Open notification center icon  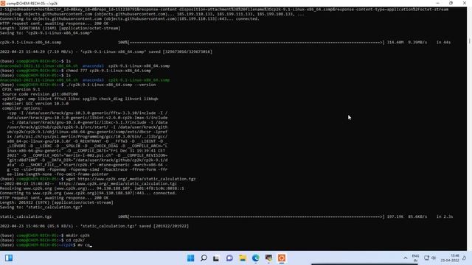464,258
